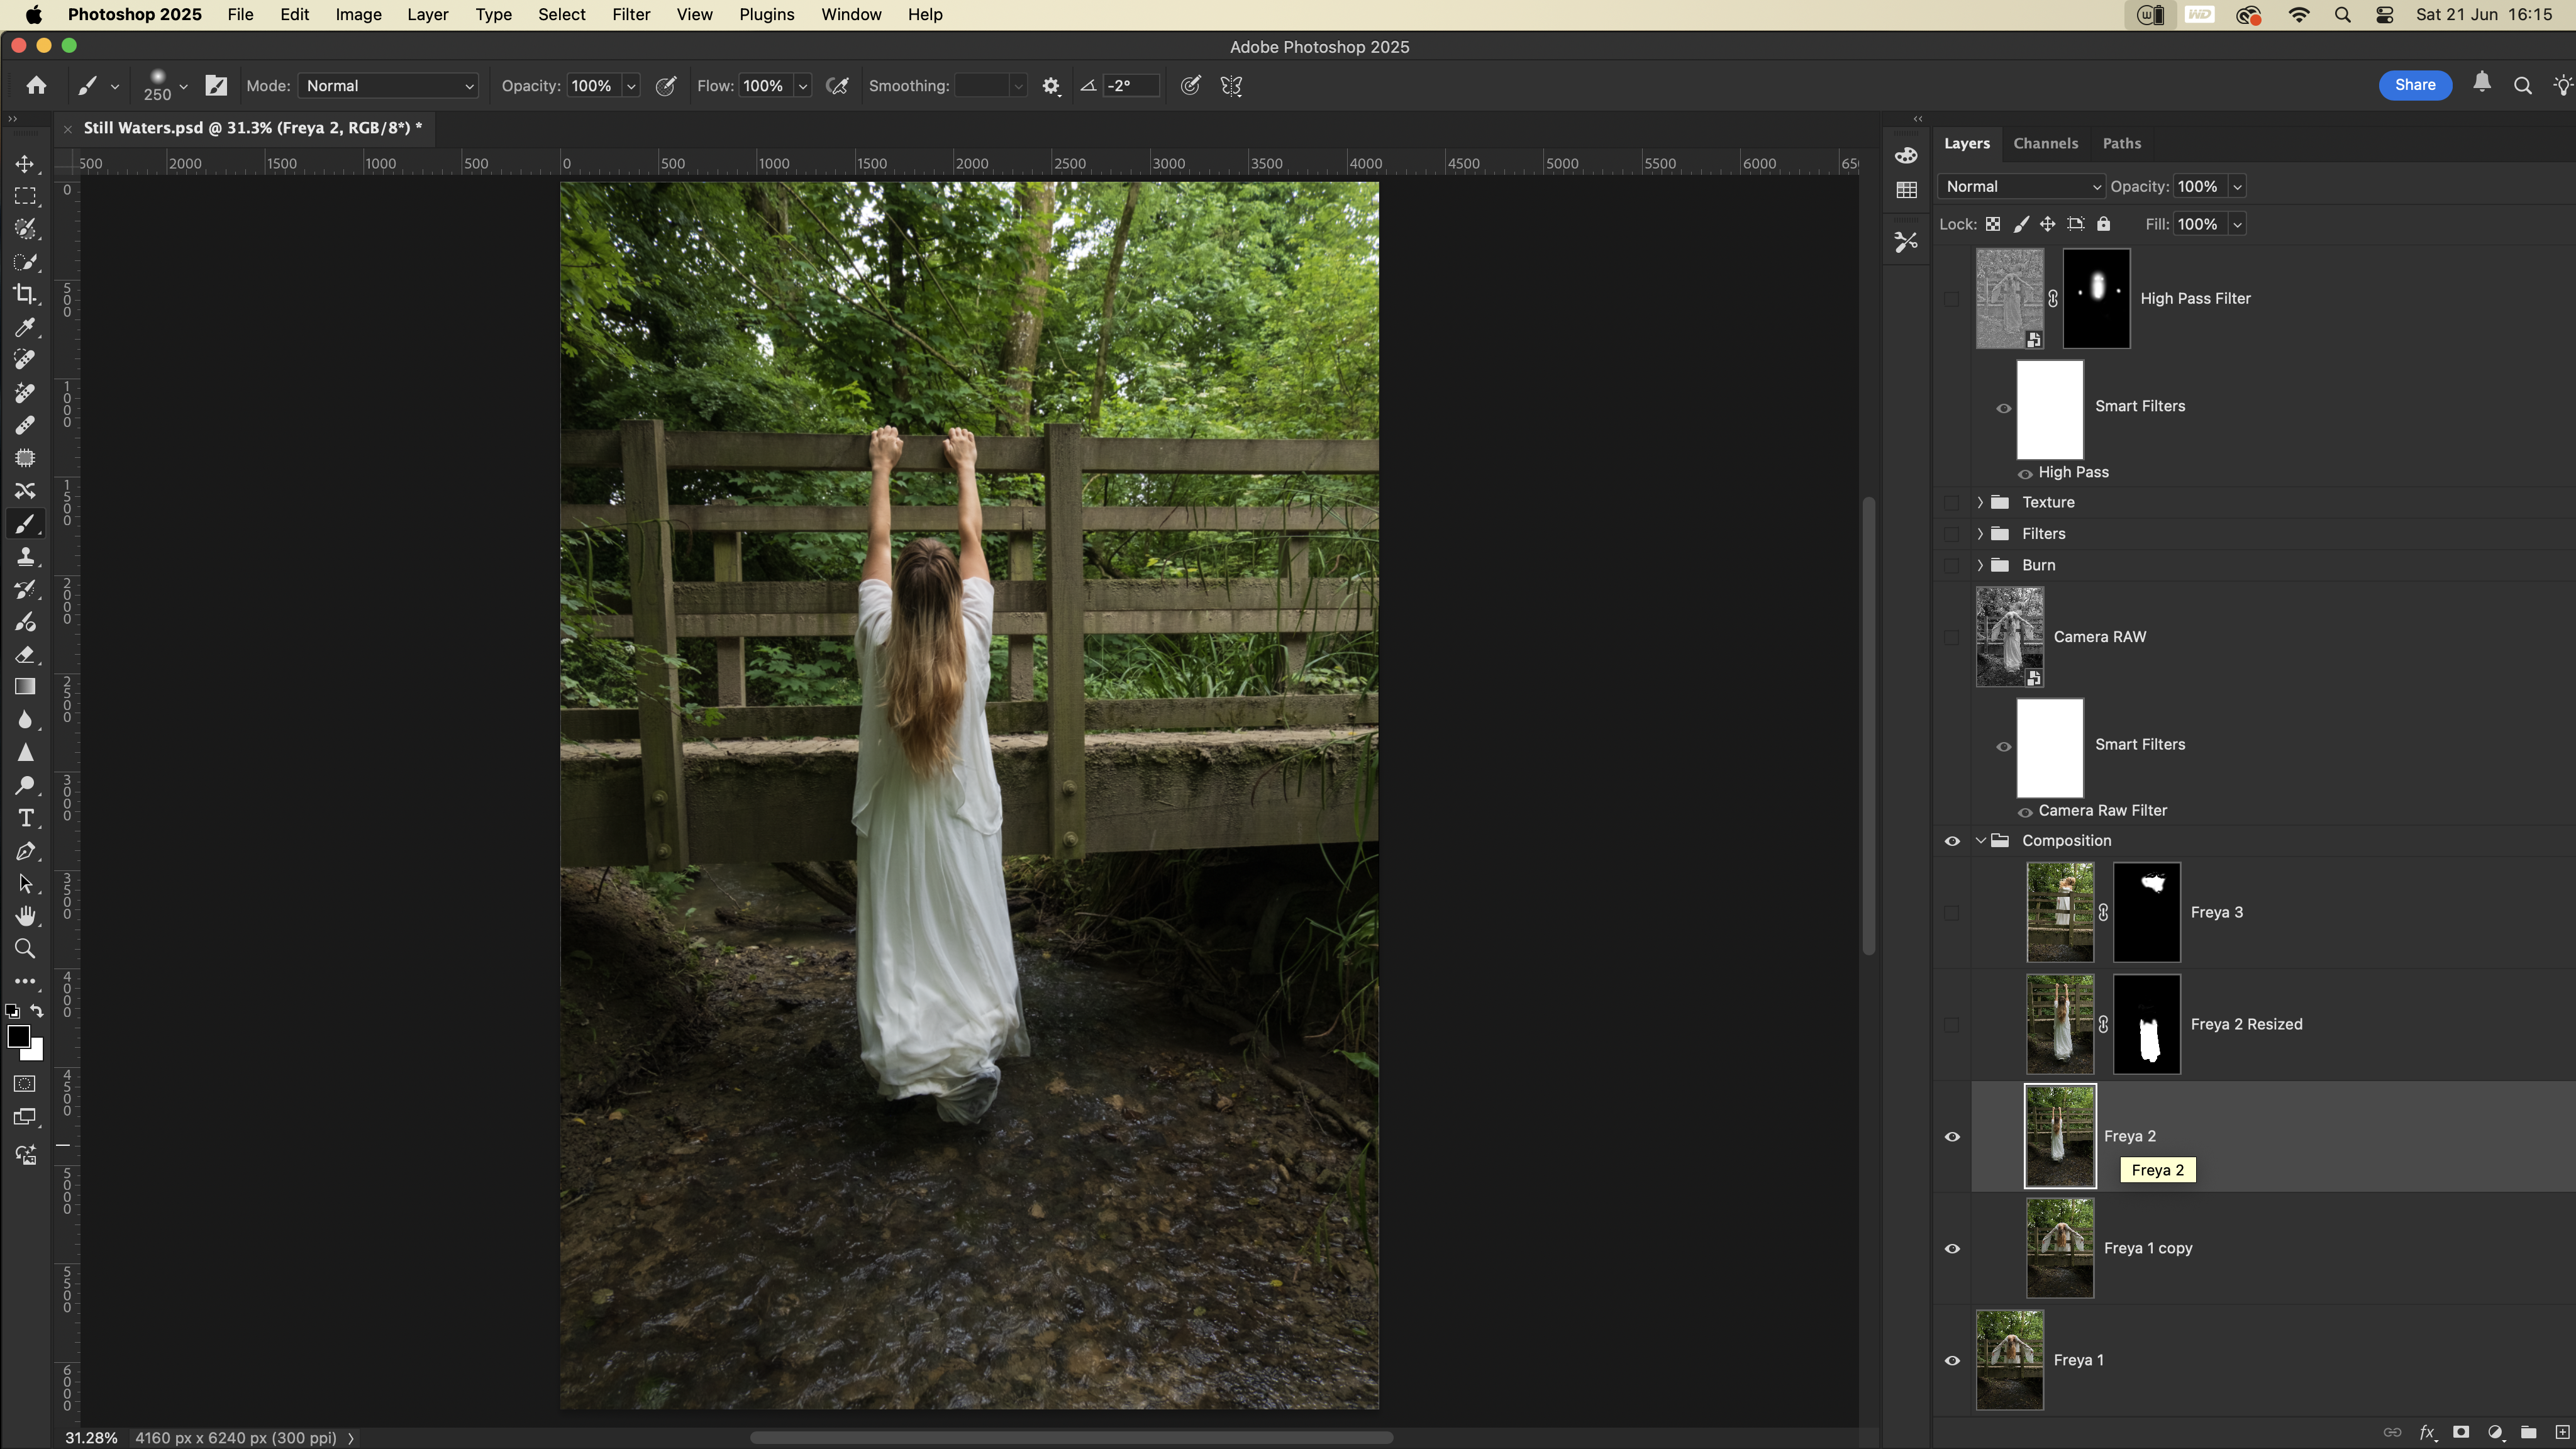Image resolution: width=2576 pixels, height=1449 pixels.
Task: Show the Freya 3 layer
Action: 1952,913
